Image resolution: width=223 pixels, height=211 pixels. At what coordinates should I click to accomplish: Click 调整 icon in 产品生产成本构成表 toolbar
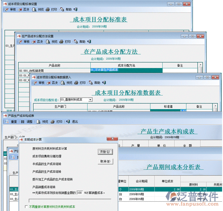pos(23,122)
